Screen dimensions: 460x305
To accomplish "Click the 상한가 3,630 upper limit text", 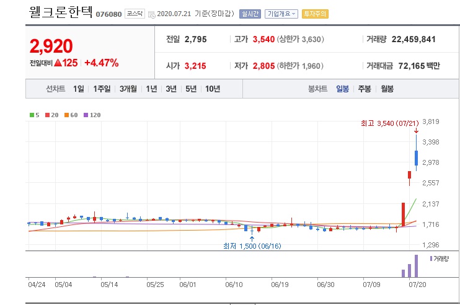I will coord(301,39).
